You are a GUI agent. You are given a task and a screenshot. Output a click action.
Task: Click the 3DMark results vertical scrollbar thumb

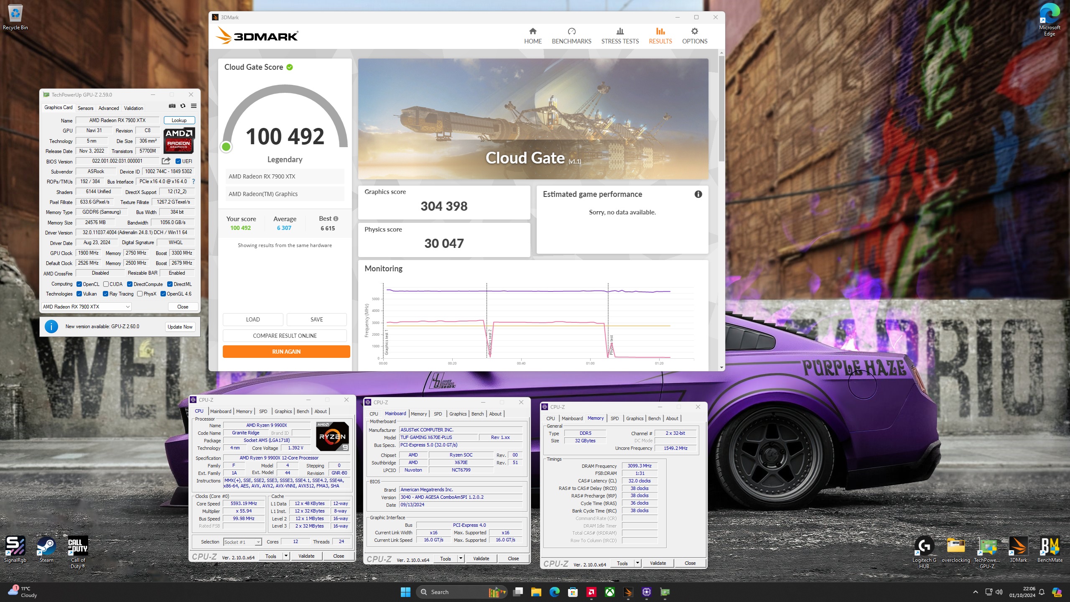pos(721,109)
